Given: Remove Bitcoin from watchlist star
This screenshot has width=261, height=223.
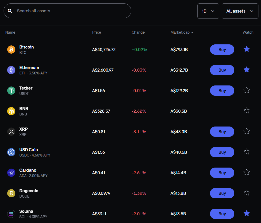Looking at the screenshot, I should (247, 49).
